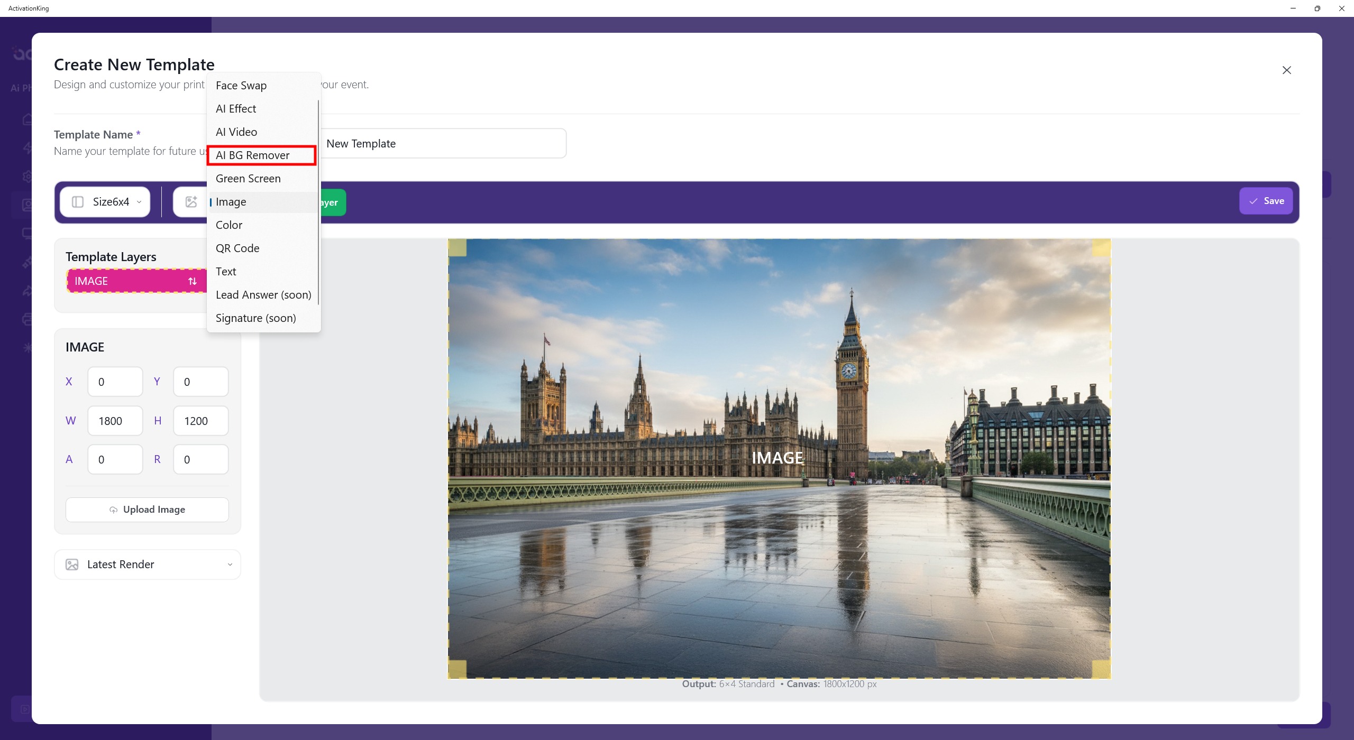Restore down the ActivationKing window
The image size is (1354, 740).
click(x=1317, y=8)
